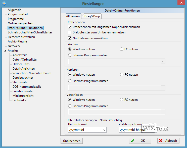
Task: Click browse button under Verschieben section
Action: point(163,112)
